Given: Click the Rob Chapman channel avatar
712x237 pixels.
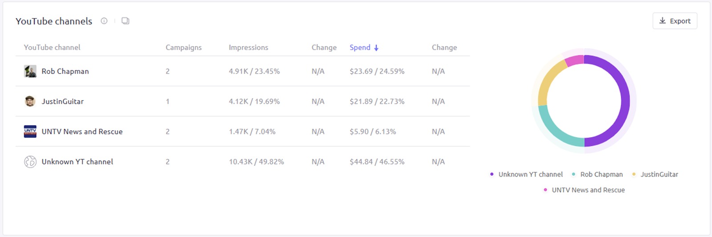Looking at the screenshot, I should pyautogui.click(x=30, y=71).
